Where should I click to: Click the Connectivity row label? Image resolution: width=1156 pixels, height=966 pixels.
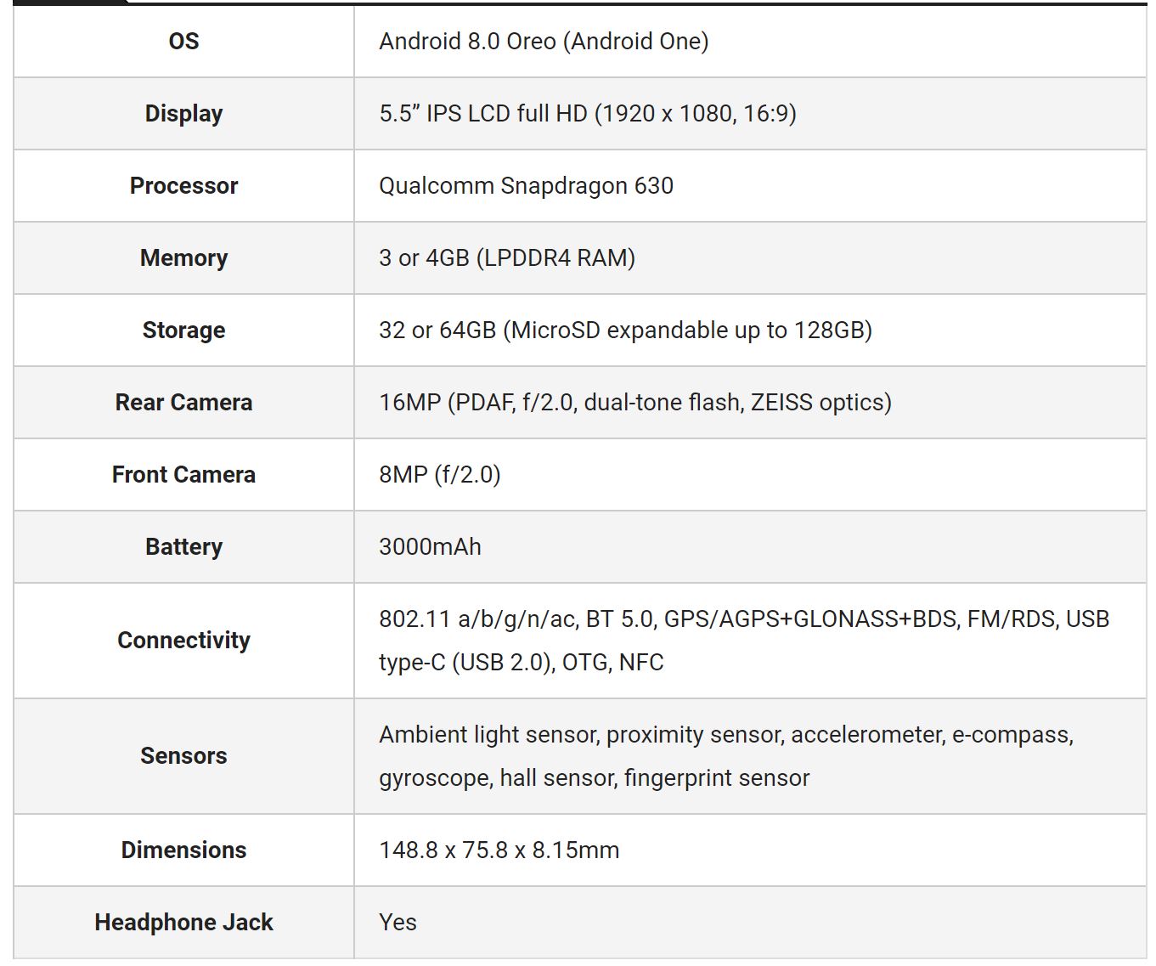coord(183,640)
